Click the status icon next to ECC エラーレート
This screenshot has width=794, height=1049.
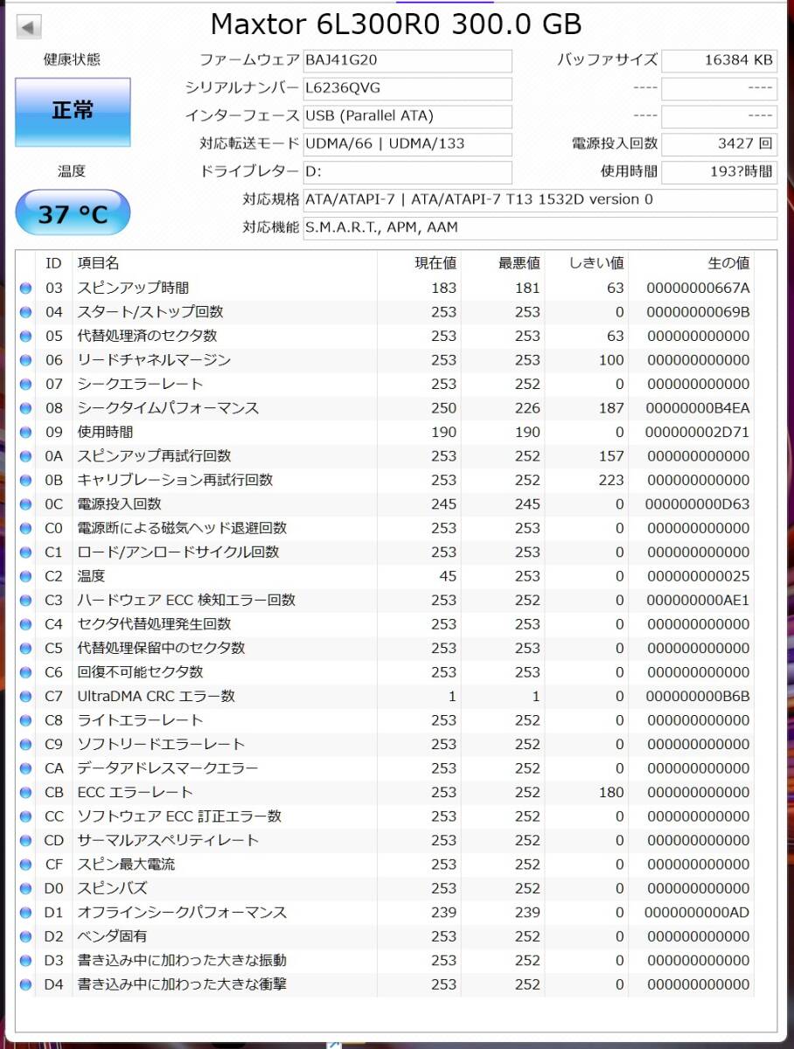pos(26,792)
